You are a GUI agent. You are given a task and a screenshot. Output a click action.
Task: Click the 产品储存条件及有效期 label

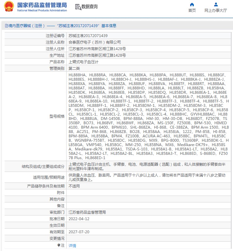point(46,186)
